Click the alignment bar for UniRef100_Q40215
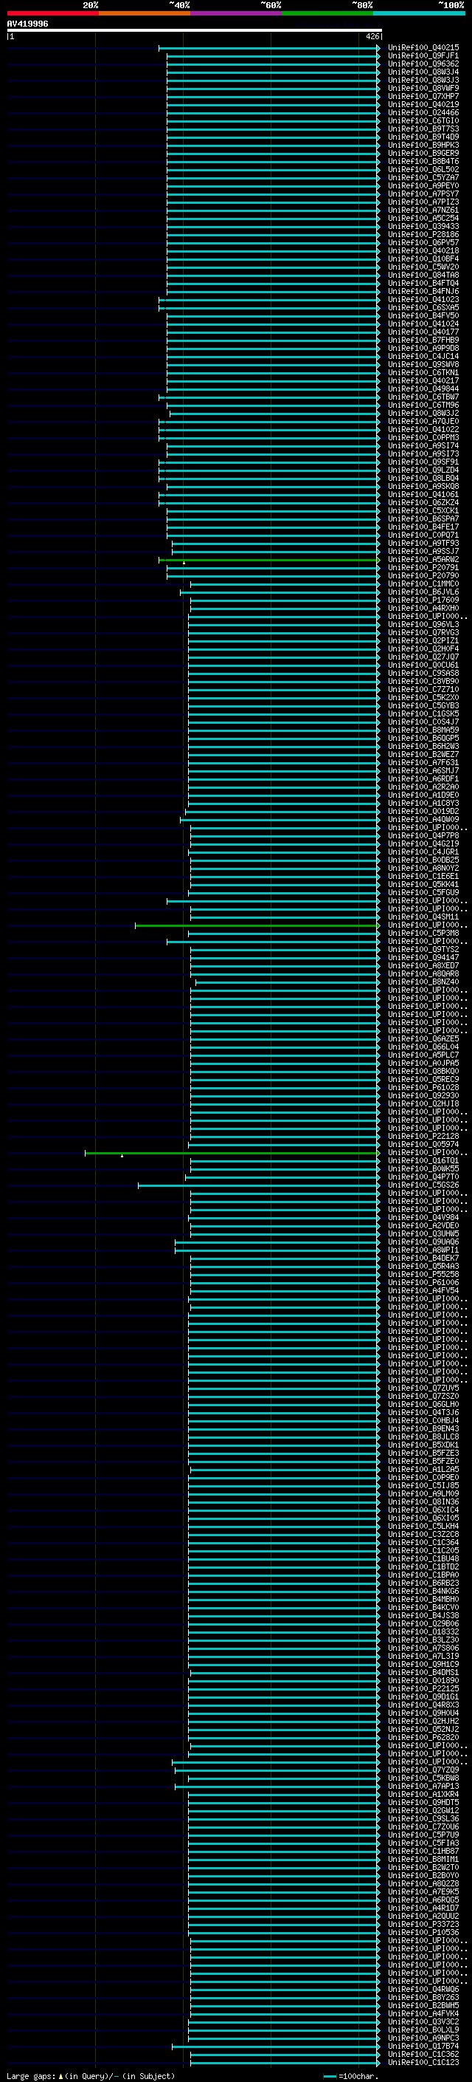 click(x=268, y=48)
